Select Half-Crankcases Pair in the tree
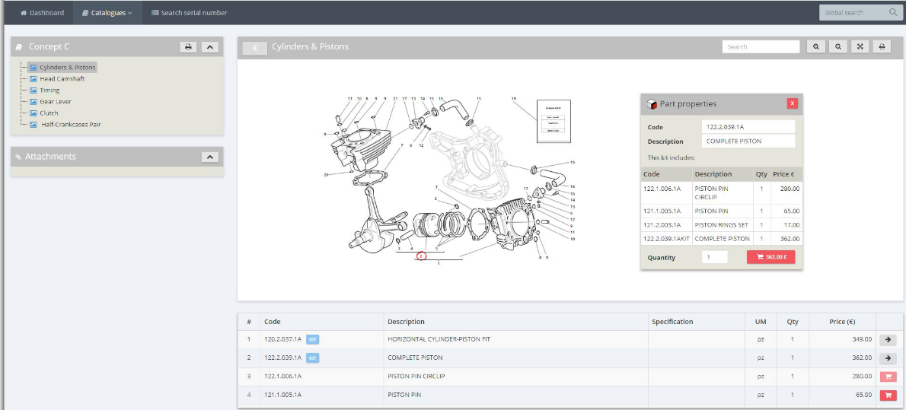The image size is (906, 410). (x=71, y=125)
